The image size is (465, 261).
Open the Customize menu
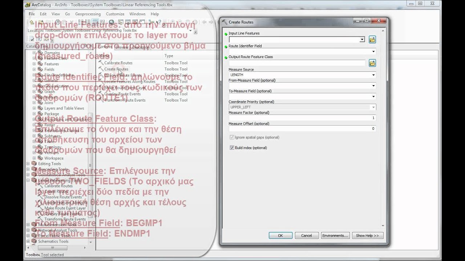click(x=115, y=14)
